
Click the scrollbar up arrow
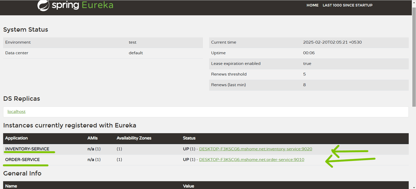coord(414,2)
